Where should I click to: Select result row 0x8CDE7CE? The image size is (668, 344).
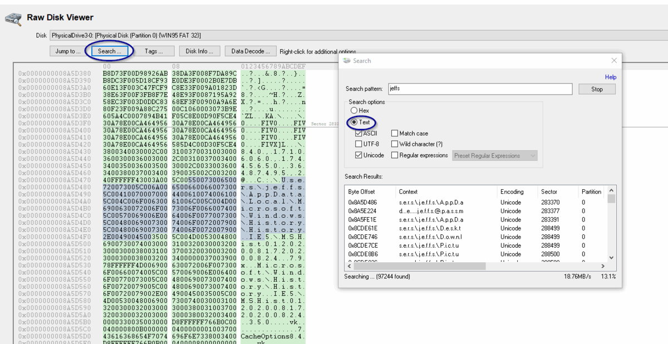click(x=476, y=245)
